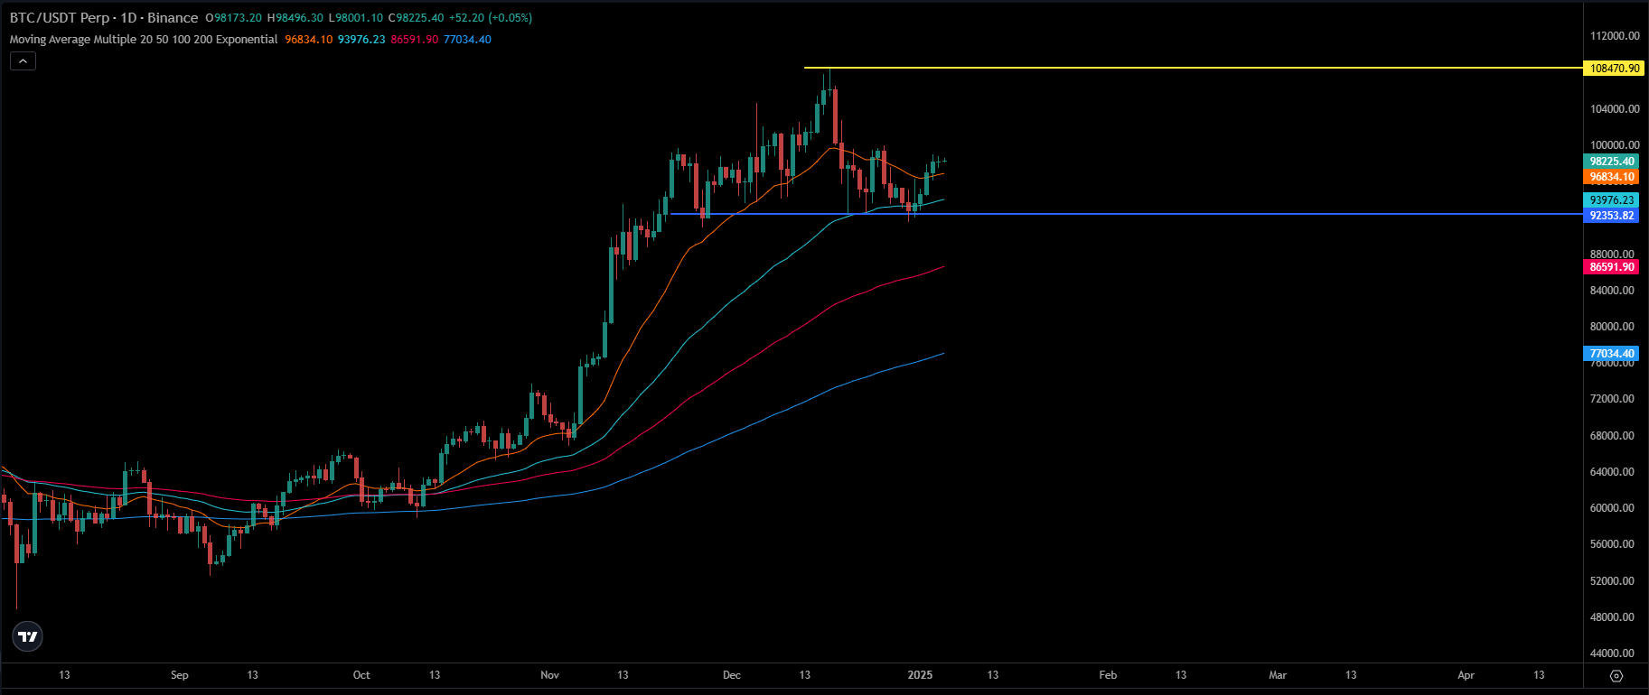This screenshot has height=695, width=1649.
Task: Click the red 86591.90 EMA price label
Action: click(1612, 267)
